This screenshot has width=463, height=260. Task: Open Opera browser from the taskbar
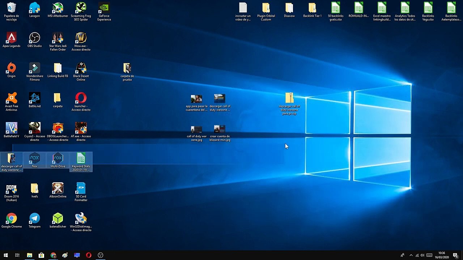[x=89, y=255]
